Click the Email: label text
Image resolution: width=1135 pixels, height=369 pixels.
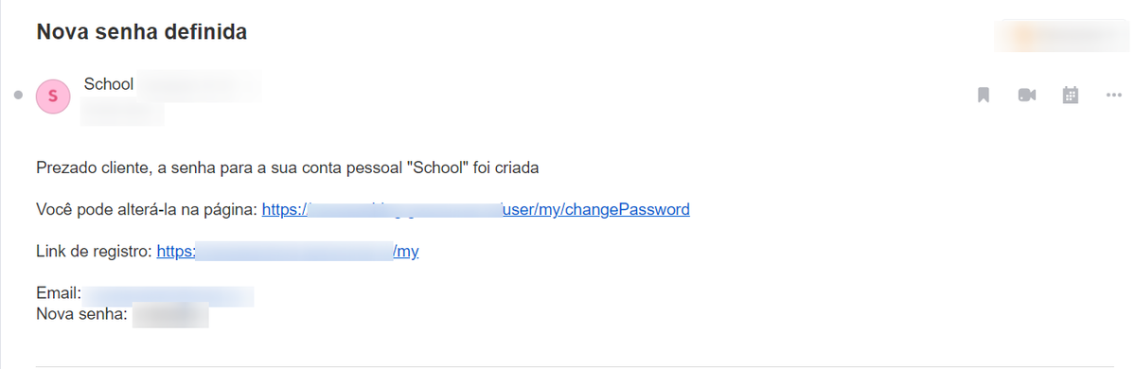58,293
